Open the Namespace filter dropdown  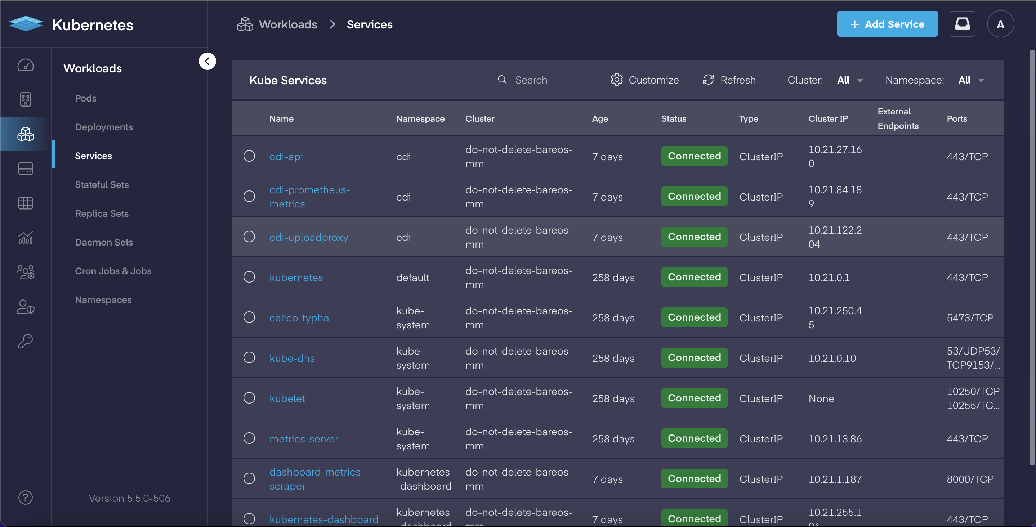coord(971,80)
